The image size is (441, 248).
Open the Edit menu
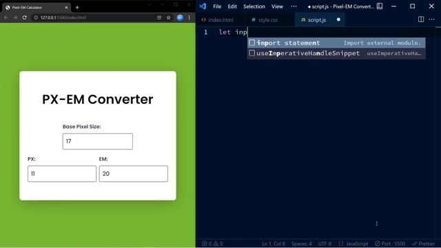[232, 6]
